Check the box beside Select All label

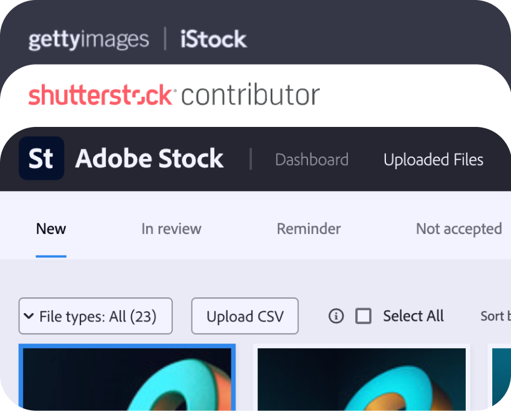click(363, 316)
